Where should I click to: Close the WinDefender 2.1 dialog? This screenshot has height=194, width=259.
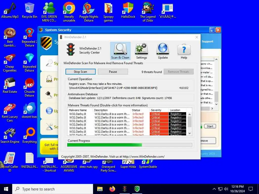pyautogui.click(x=197, y=37)
